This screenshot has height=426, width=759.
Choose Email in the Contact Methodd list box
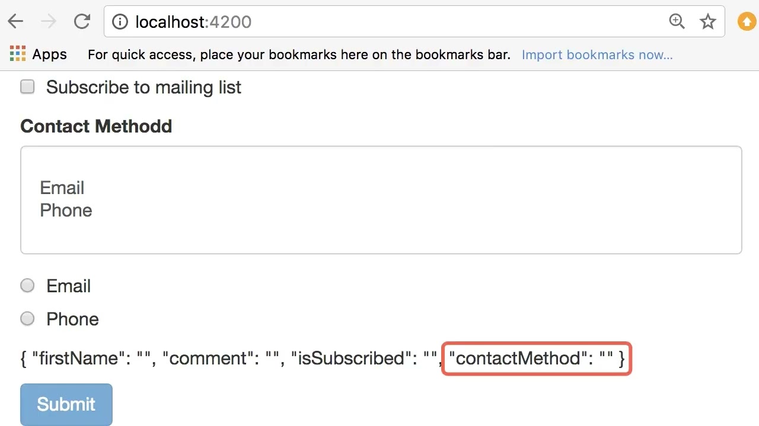coord(62,188)
